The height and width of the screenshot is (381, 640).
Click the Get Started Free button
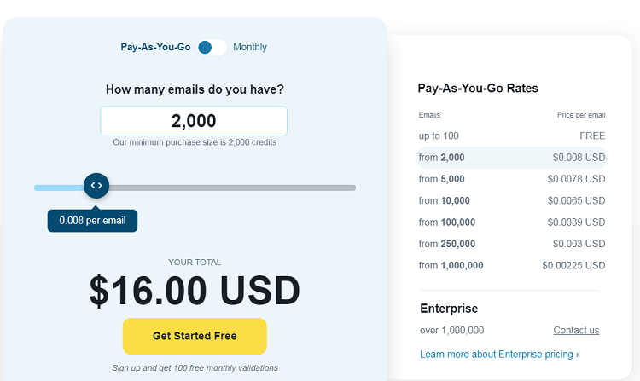[195, 336]
